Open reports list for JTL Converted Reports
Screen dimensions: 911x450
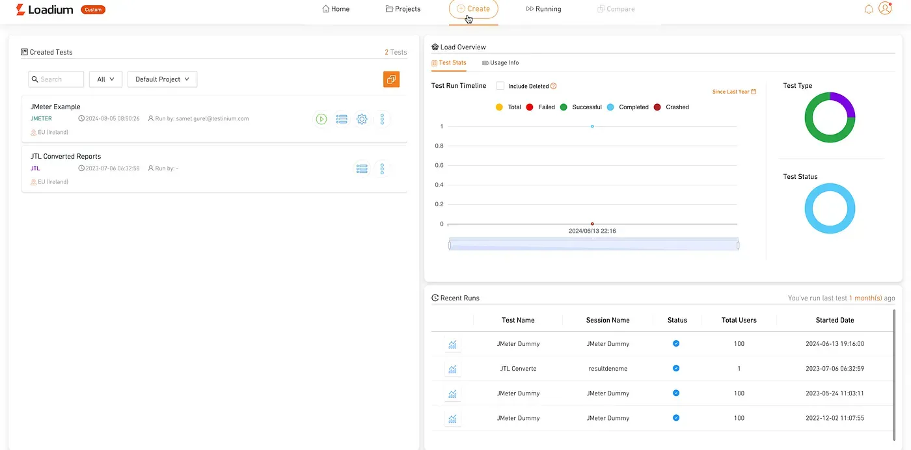(x=362, y=168)
